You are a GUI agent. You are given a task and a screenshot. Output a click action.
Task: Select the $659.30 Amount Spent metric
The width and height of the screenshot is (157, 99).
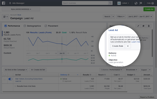[x=9, y=46]
